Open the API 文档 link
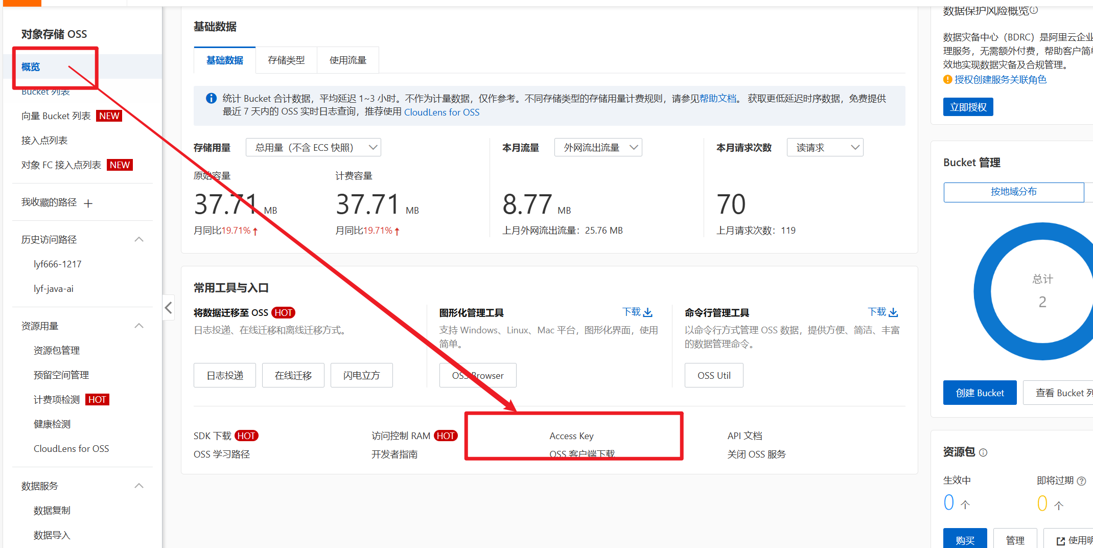This screenshot has width=1093, height=548. (x=745, y=436)
